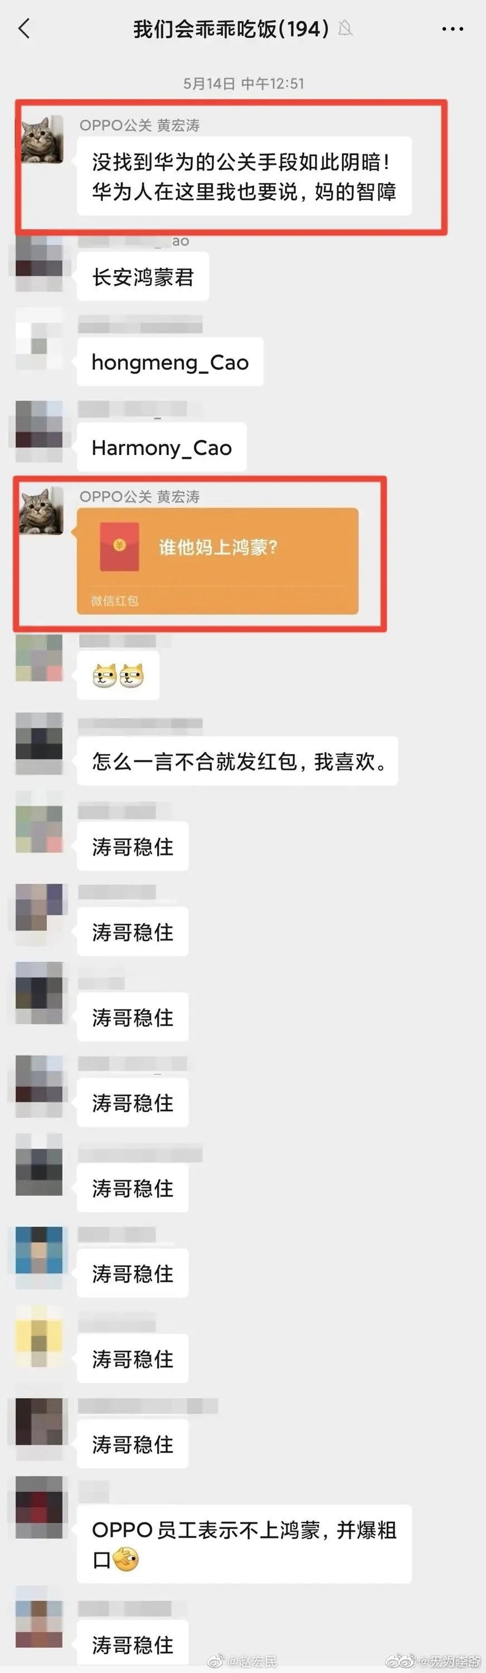
Task: Open the three-dot chat options menu
Action: point(452,28)
